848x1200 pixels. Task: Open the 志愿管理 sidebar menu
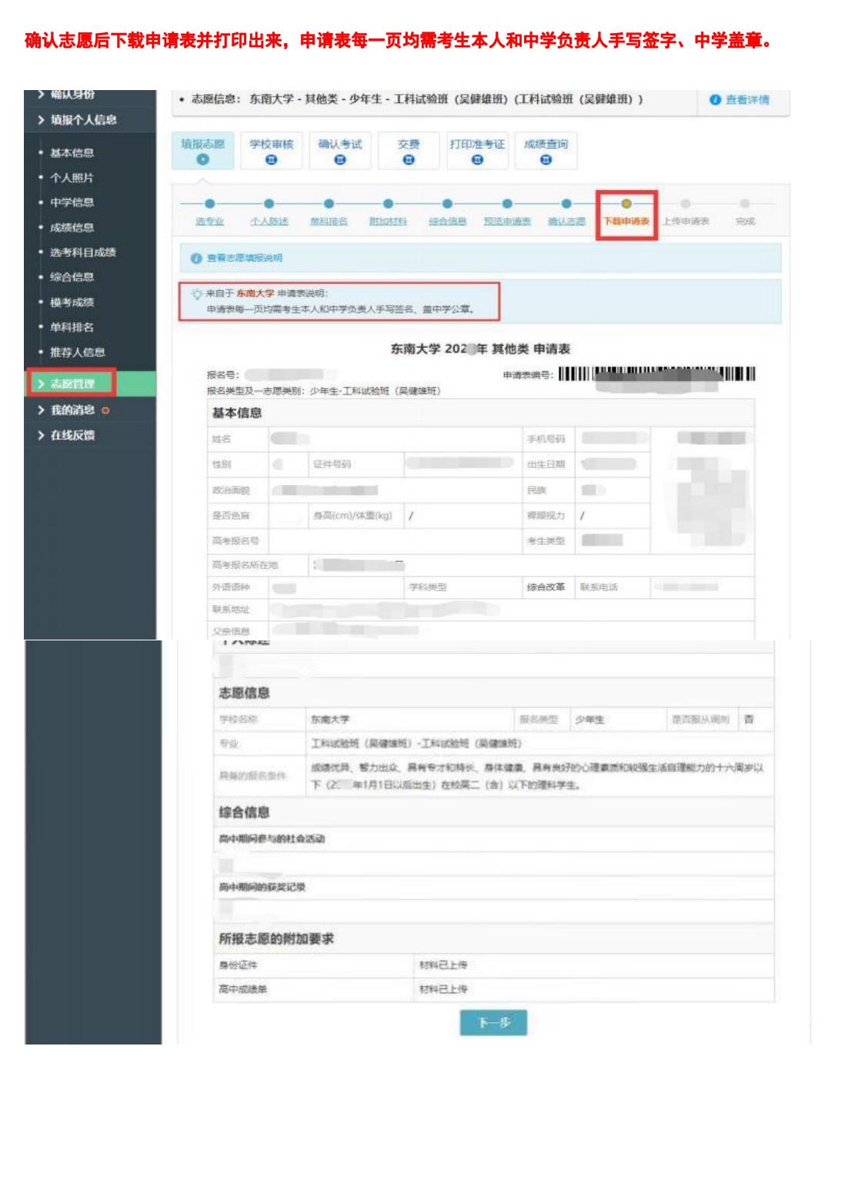[72, 384]
